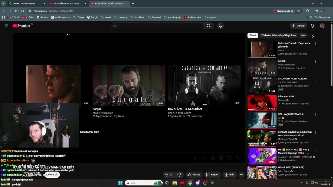Start voice search with the microphone

click(x=220, y=26)
